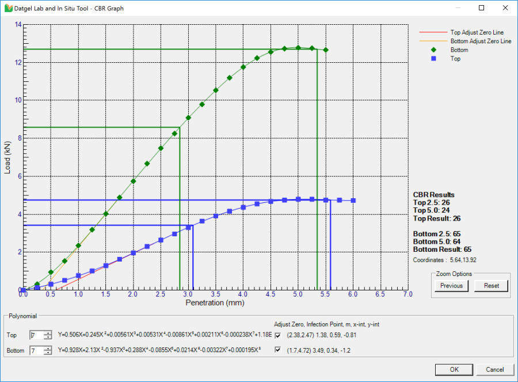518x382 pixels.
Task: Confirm the CBR graph with OK
Action: click(454, 369)
